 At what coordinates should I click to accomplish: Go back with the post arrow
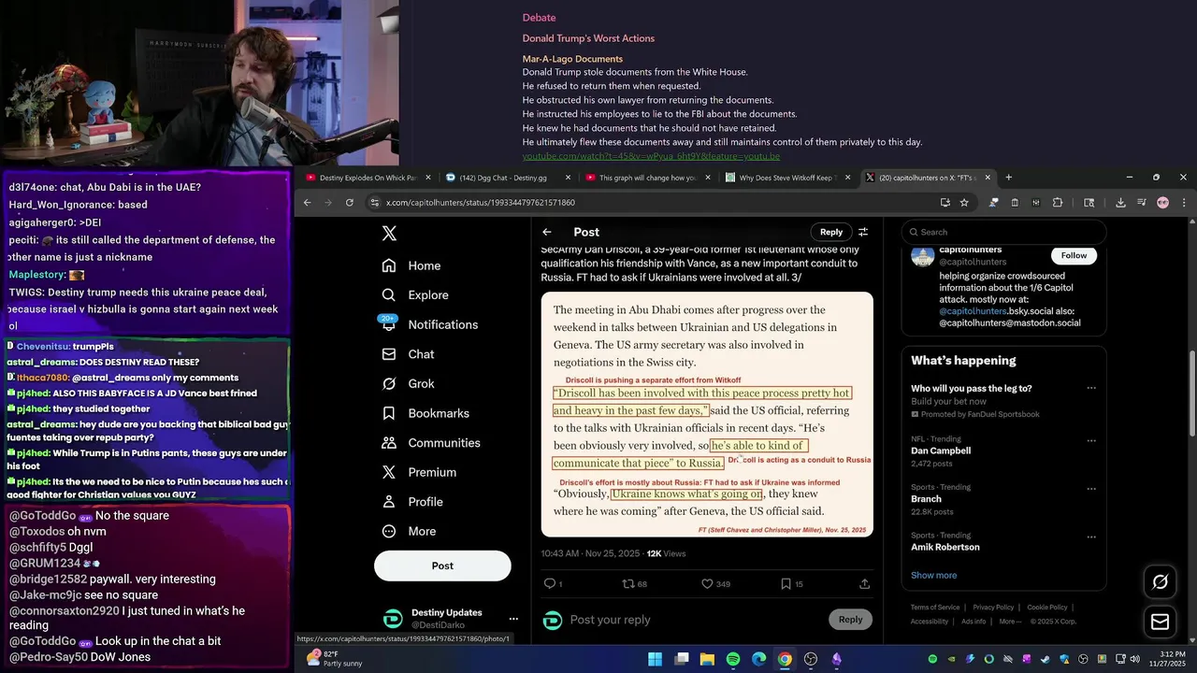pyautogui.click(x=547, y=232)
